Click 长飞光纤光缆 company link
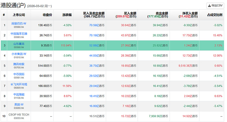 click(x=19, y=84)
